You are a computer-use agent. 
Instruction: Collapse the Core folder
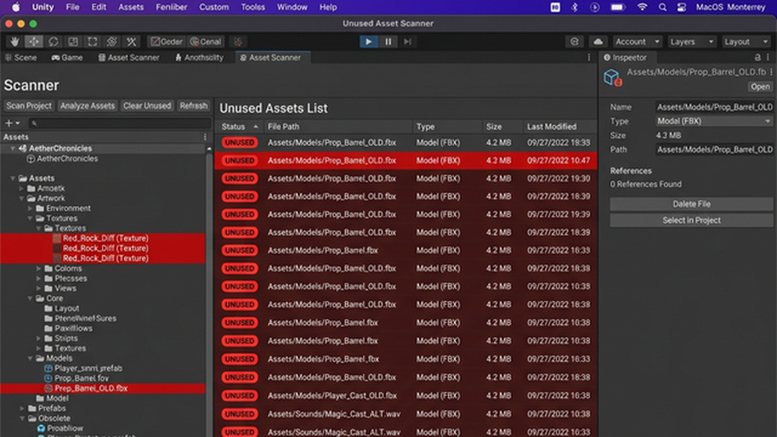click(30, 298)
